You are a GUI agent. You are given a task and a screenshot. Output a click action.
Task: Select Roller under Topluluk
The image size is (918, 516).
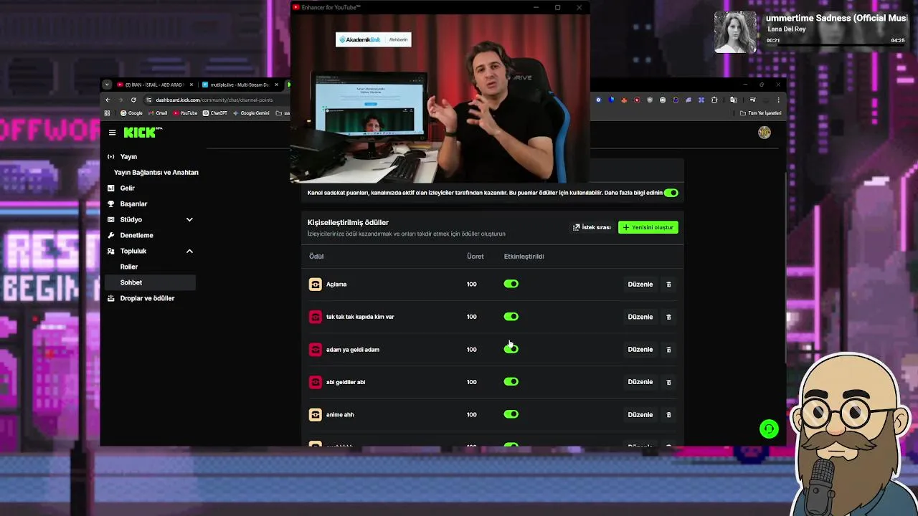click(x=150, y=267)
